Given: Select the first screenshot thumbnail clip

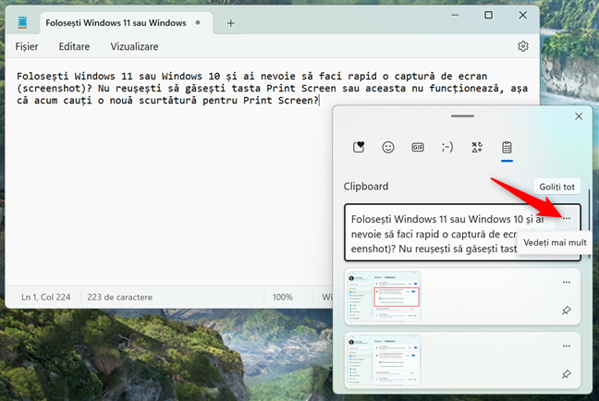Looking at the screenshot, I should tap(384, 297).
